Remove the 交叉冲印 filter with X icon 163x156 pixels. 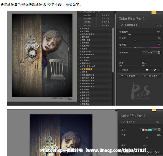click(x=161, y=122)
